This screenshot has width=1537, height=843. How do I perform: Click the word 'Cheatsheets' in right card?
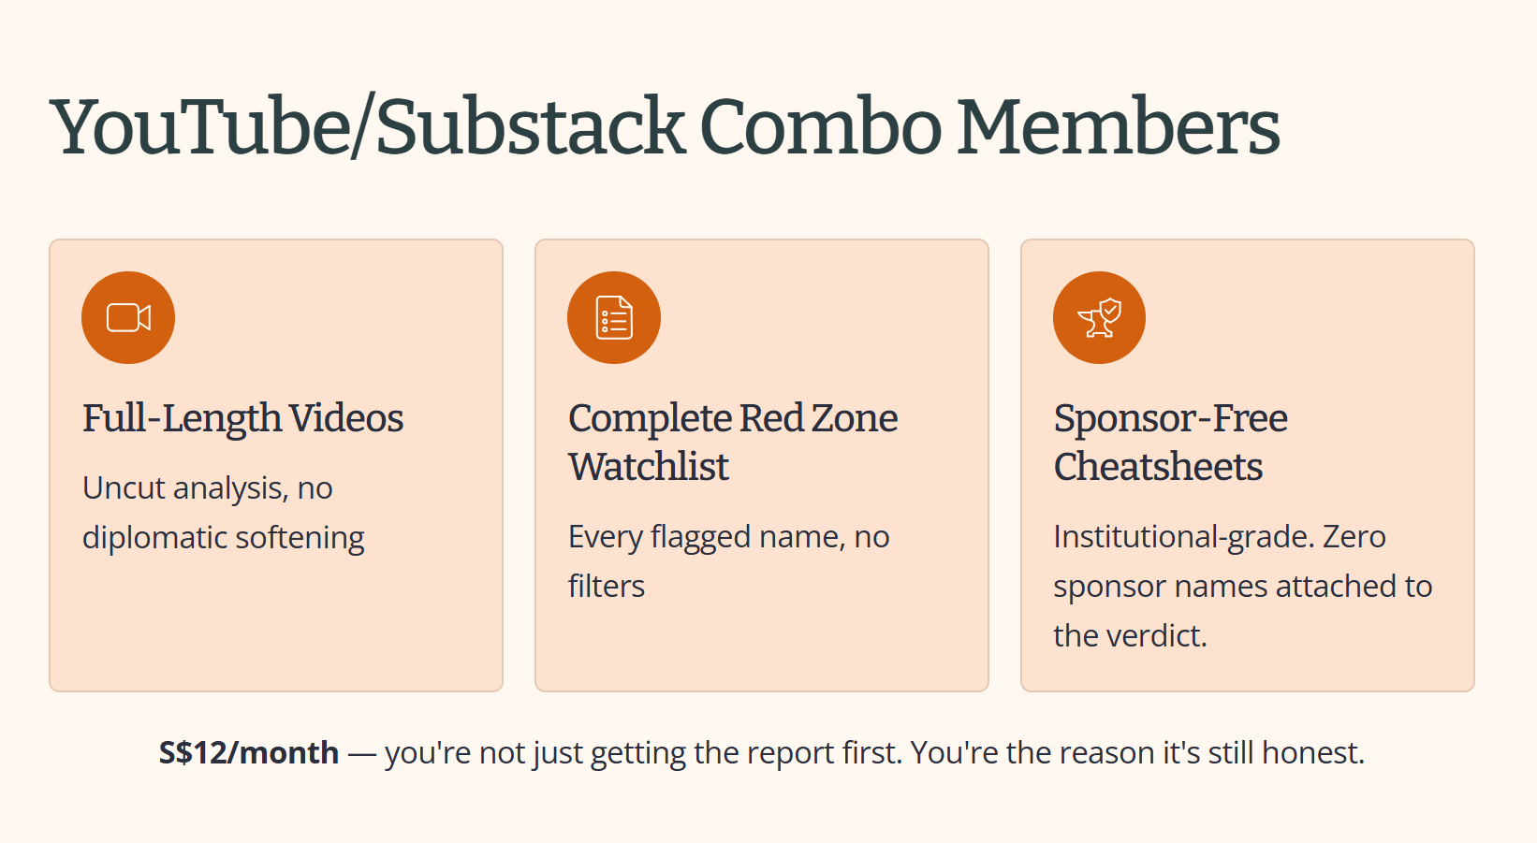(1159, 467)
